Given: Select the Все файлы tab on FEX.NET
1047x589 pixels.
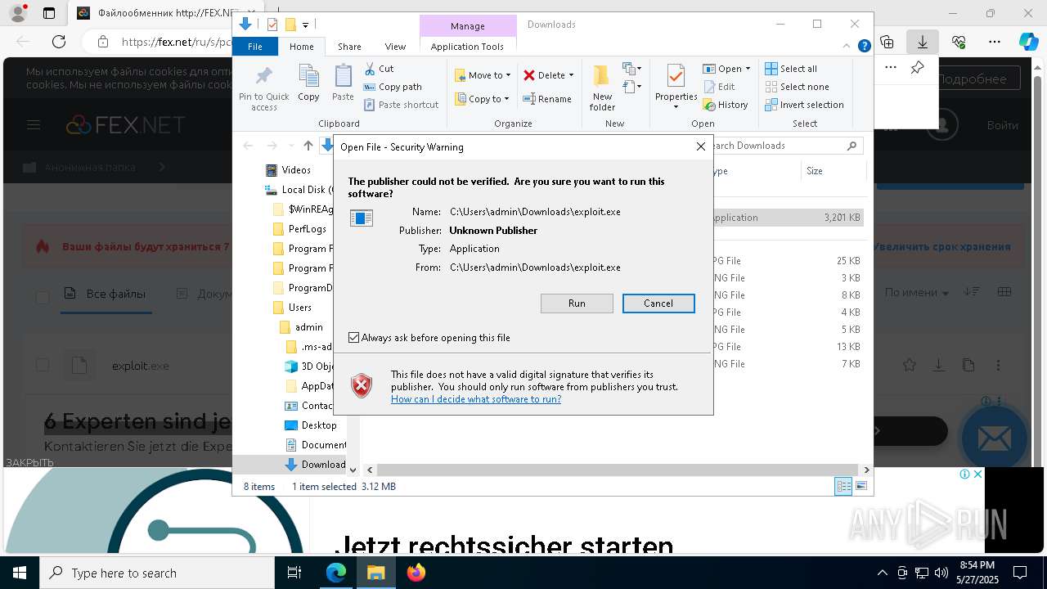Looking at the screenshot, I should coord(106,294).
